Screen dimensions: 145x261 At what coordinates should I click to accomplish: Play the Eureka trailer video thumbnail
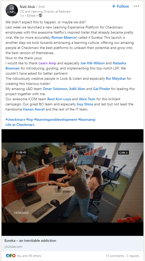point(72,183)
